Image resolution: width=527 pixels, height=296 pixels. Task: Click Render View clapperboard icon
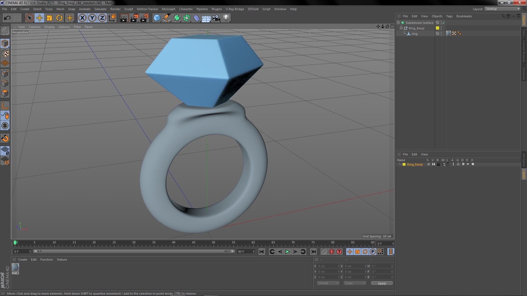click(x=124, y=18)
